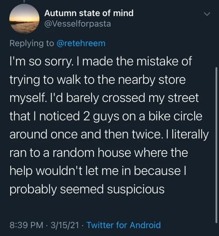
Task: Click the thread connector line above the avatar
Action: pyautogui.click(x=23, y=2)
